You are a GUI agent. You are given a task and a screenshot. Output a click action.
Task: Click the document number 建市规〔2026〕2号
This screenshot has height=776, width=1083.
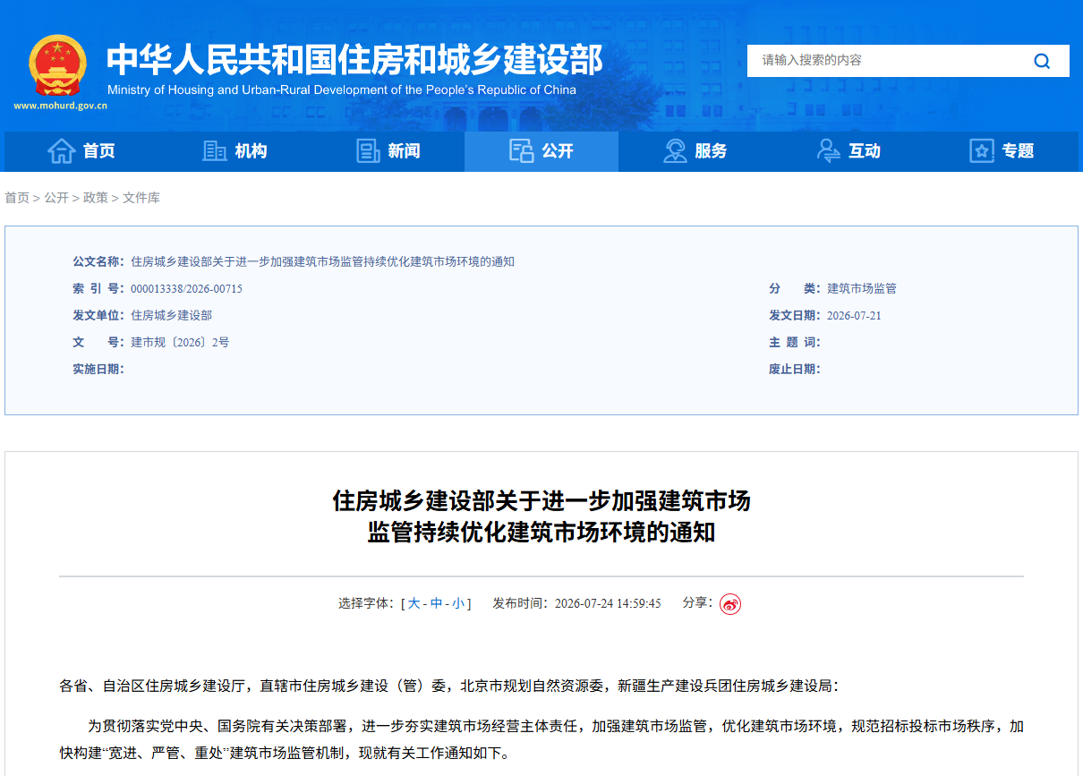180,343
